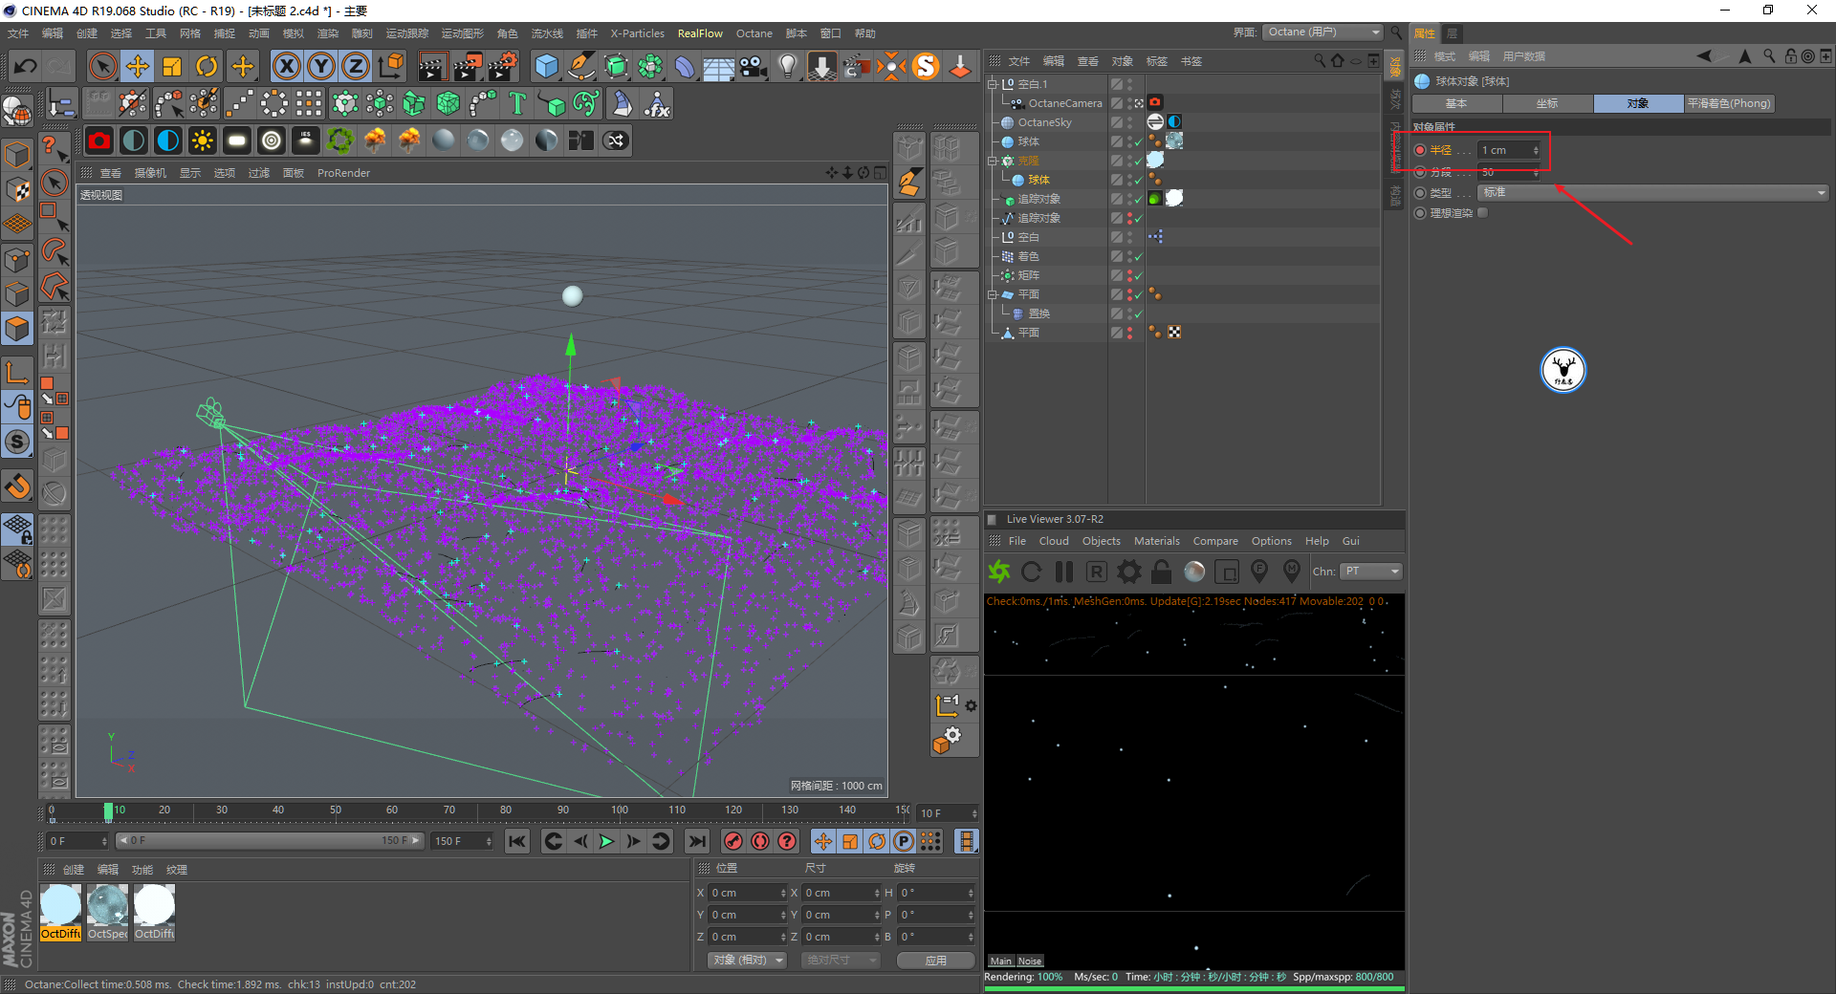Go to the start of animation

tap(517, 841)
